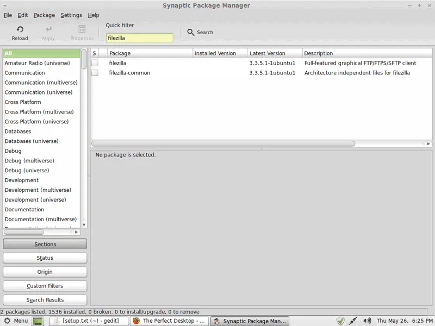Select the Communication (multiverse) section

(41, 83)
